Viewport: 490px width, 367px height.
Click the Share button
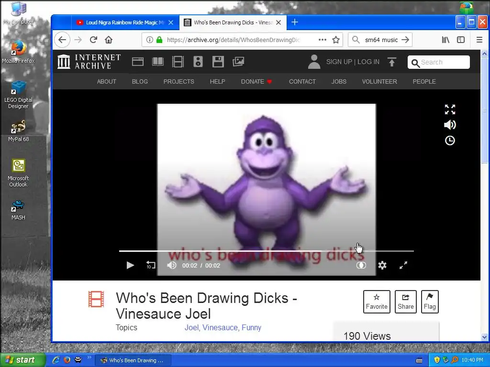pyautogui.click(x=406, y=302)
